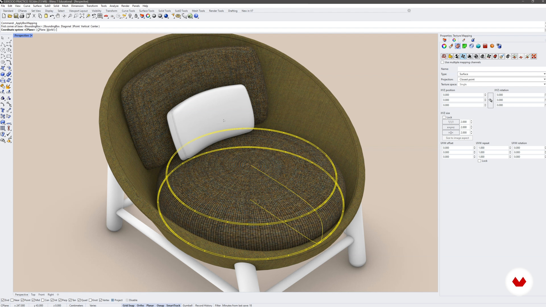Toggle Grid Snap in status bar
The width and height of the screenshot is (546, 307).
[x=129, y=306]
